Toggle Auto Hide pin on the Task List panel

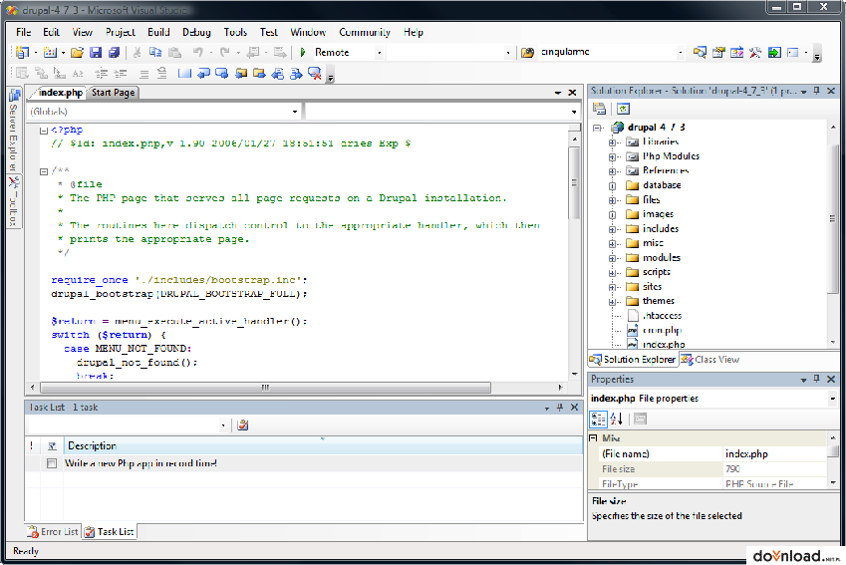(560, 408)
